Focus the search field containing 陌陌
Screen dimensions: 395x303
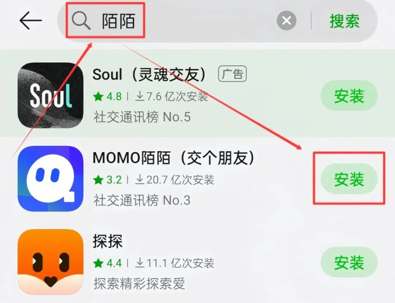tap(184, 20)
